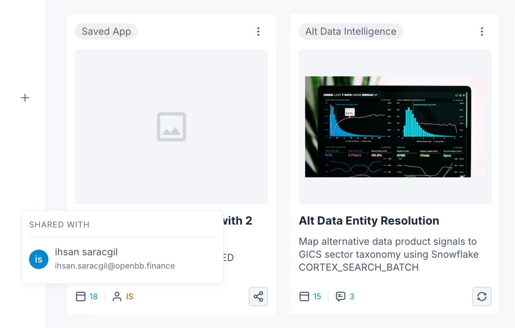This screenshot has width=515, height=328.
Task: Click the description text mentioning CORTEX_SEARCH_BATCH
Action: click(388, 254)
